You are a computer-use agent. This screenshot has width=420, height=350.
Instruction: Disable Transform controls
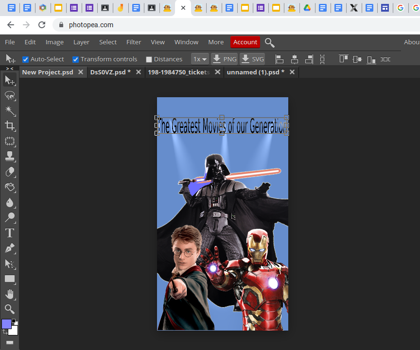pyautogui.click(x=75, y=59)
